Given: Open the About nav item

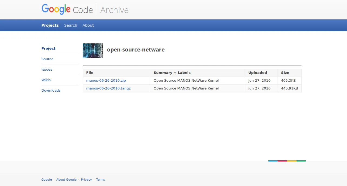Looking at the screenshot, I should 88,25.
